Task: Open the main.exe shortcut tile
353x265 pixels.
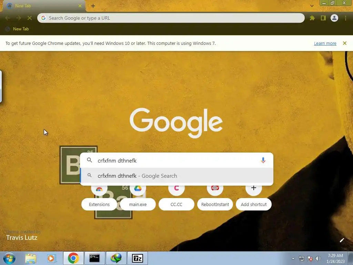Action: tap(138, 204)
